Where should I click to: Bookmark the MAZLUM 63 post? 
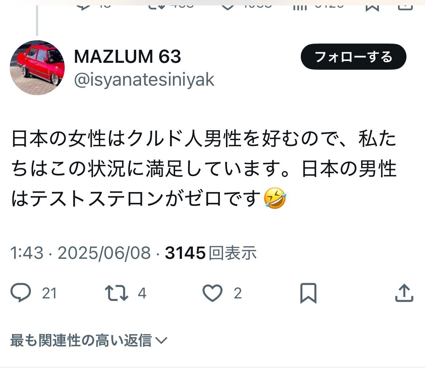pos(308,293)
